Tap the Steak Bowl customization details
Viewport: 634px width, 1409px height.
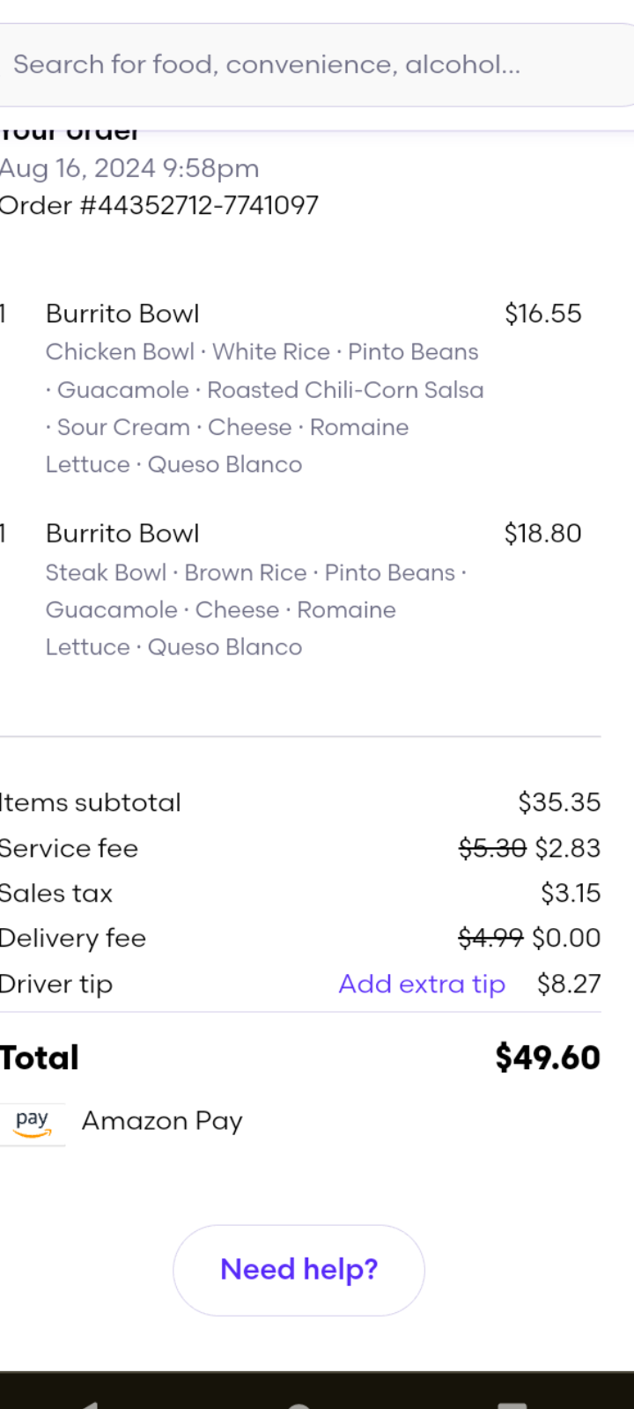coord(255,609)
